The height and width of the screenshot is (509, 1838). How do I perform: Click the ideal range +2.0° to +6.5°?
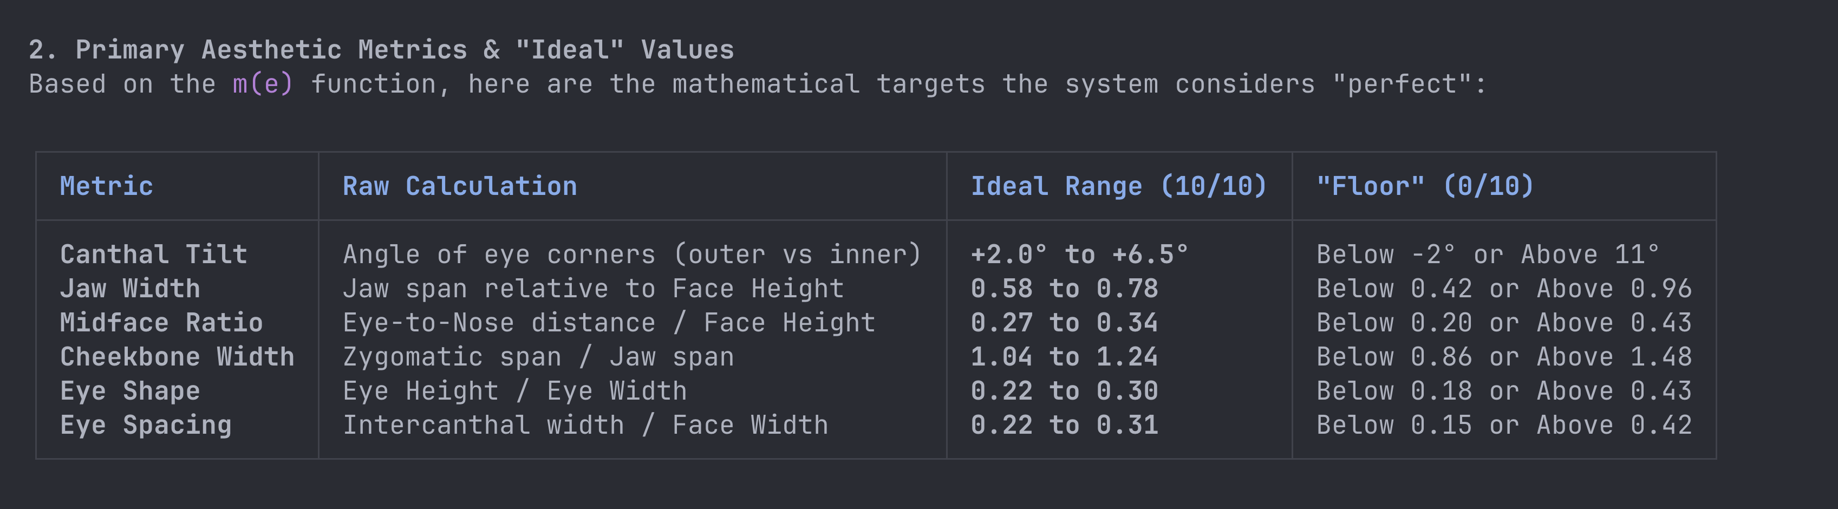[1079, 254]
